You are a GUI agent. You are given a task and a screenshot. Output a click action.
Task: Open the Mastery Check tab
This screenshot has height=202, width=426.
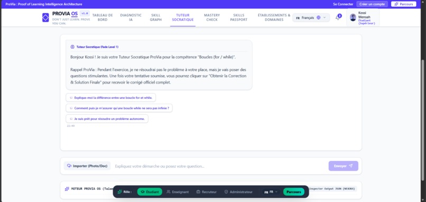pyautogui.click(x=212, y=17)
